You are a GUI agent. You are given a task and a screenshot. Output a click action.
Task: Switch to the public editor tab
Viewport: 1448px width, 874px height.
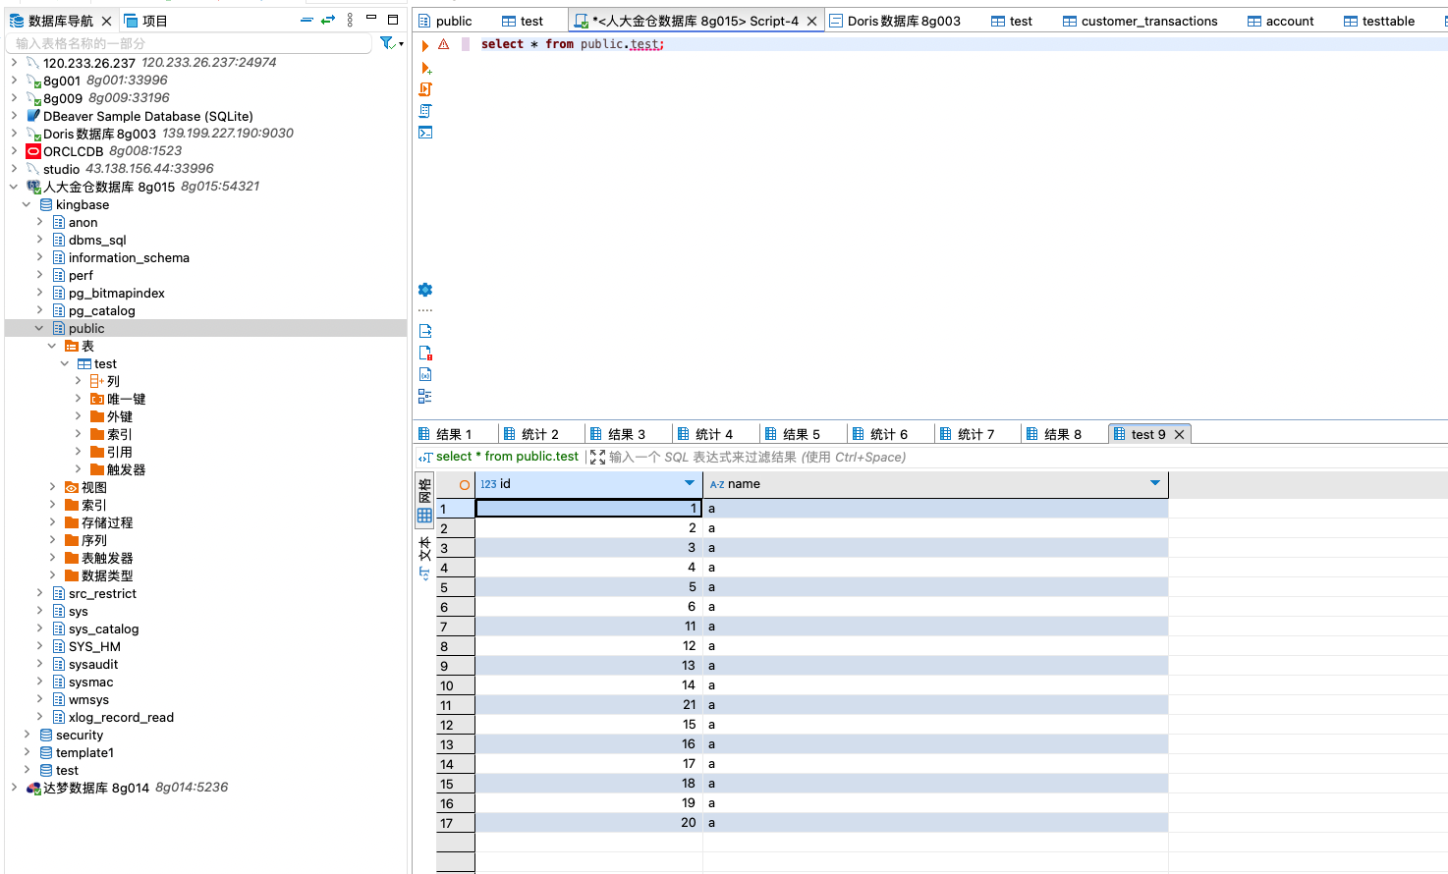tap(444, 21)
